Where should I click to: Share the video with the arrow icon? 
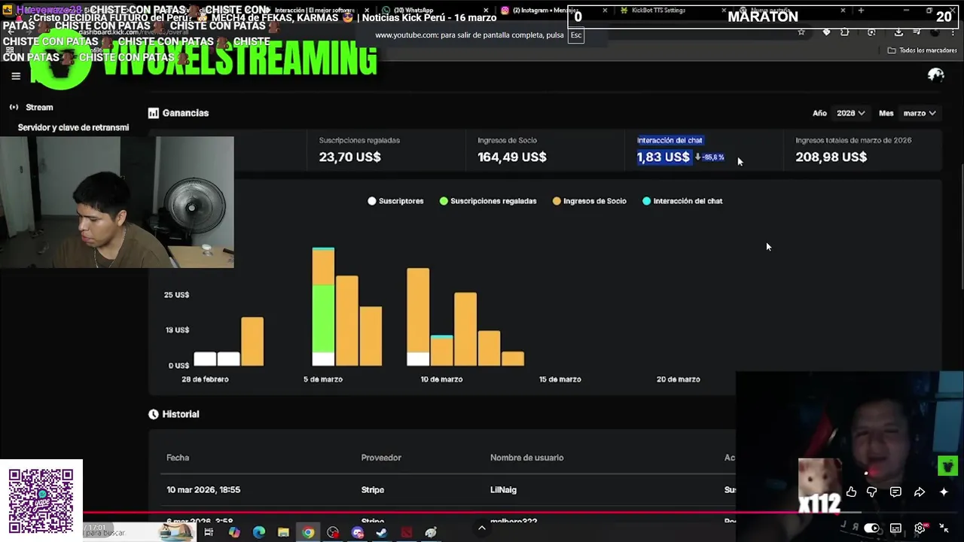coord(920,492)
